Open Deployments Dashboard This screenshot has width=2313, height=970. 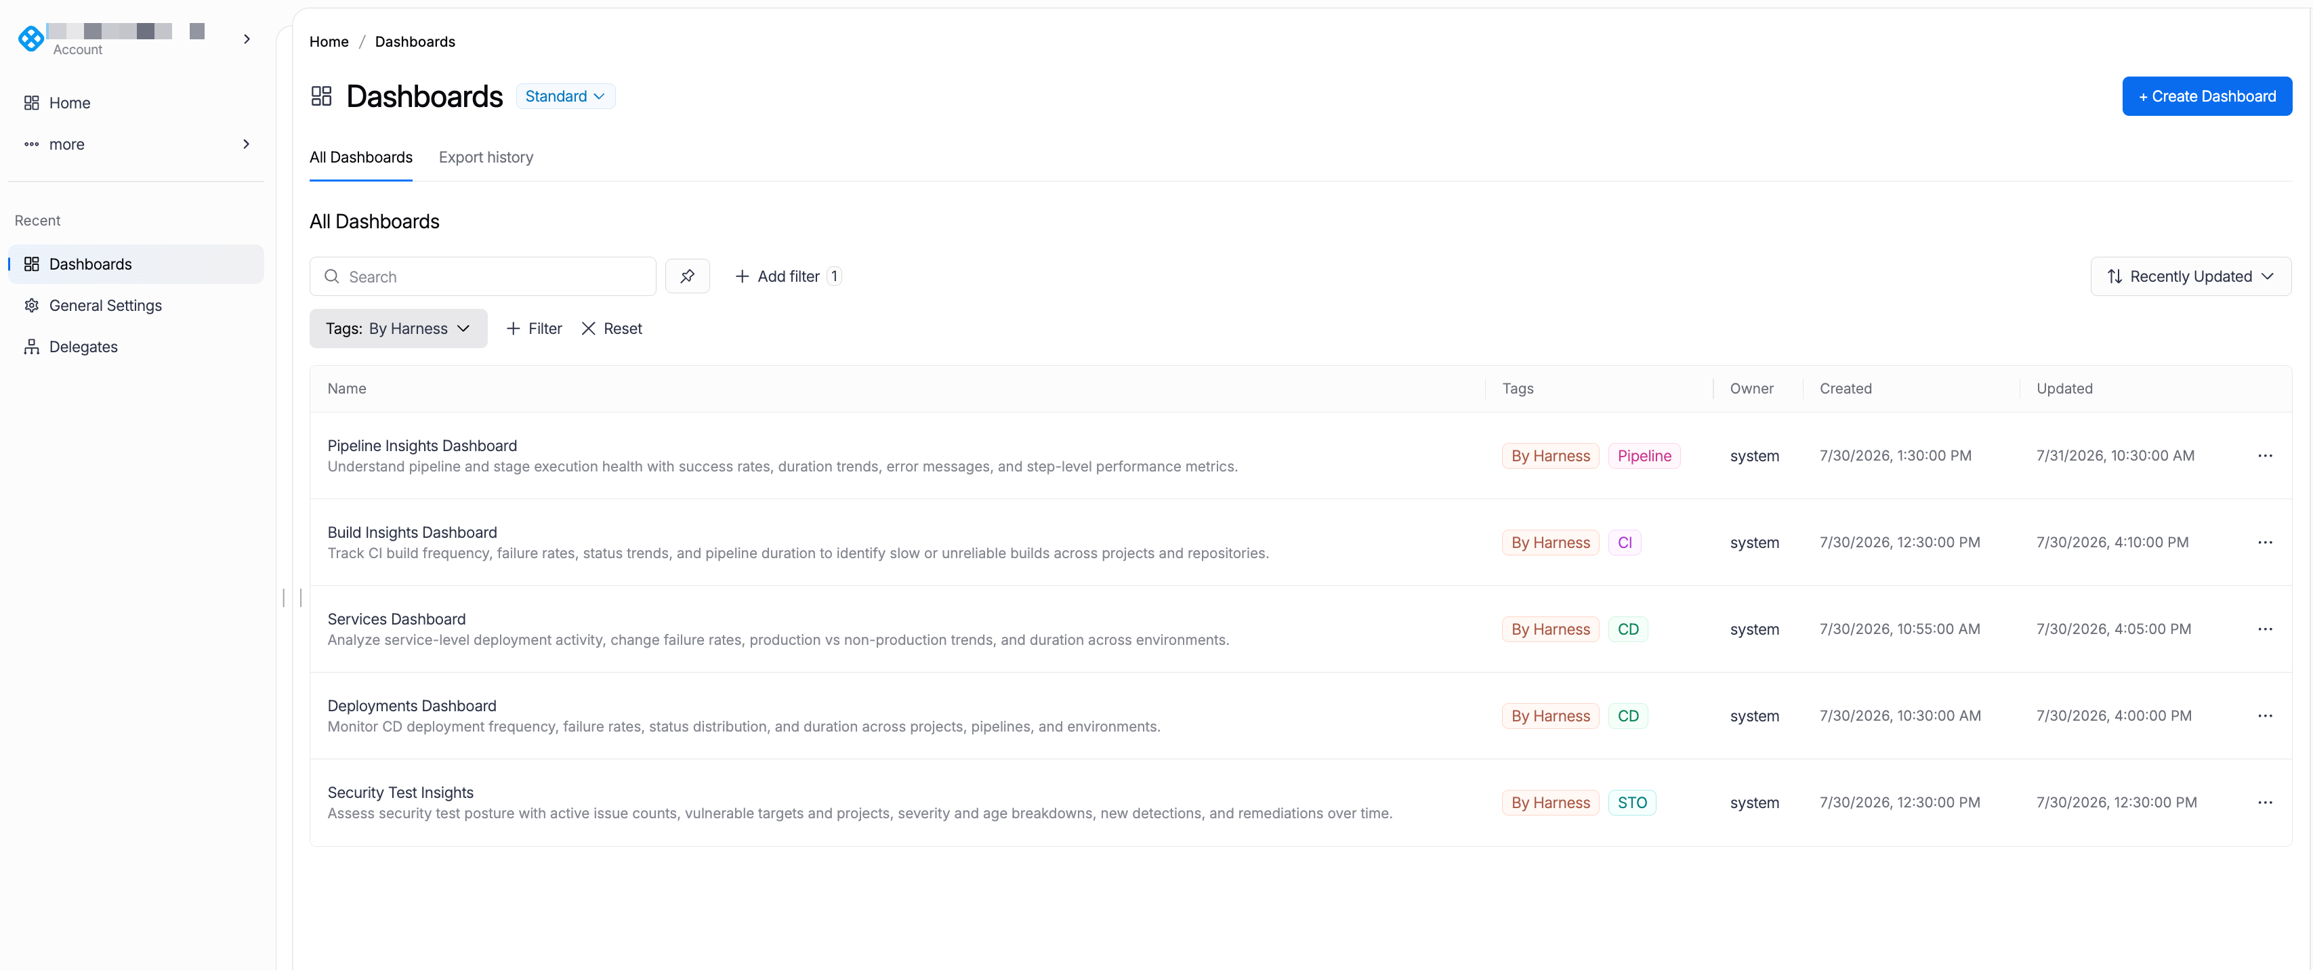412,707
